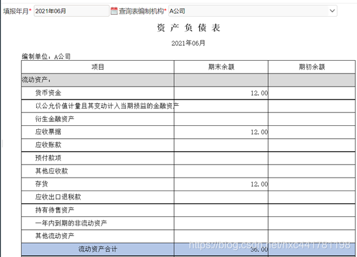Select the 衍生金融资产 row label

click(x=55, y=119)
